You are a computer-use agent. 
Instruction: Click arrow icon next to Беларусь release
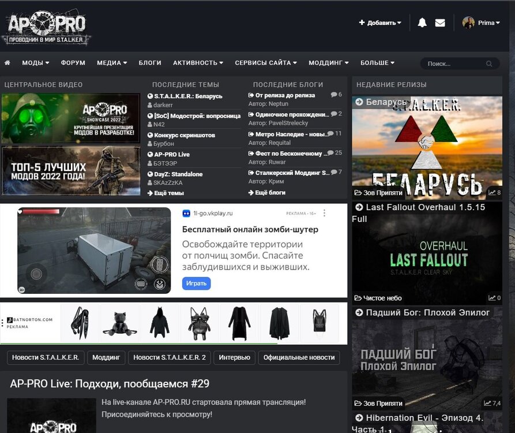359,102
